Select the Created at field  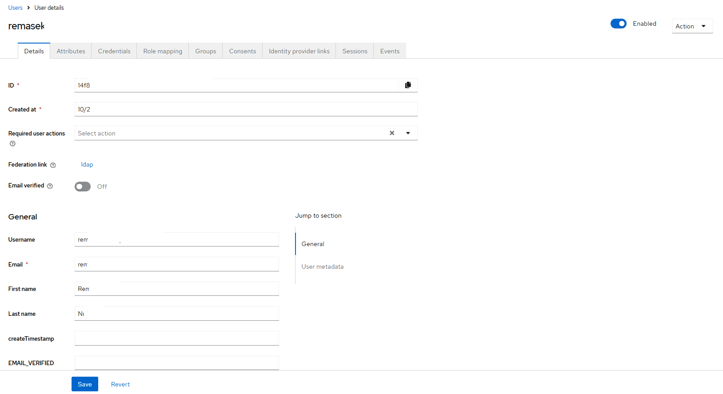coord(246,109)
